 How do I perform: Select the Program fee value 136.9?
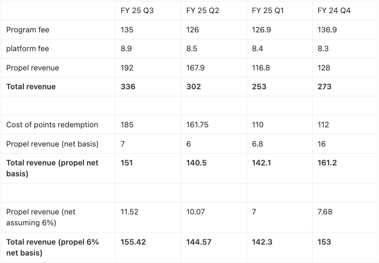coord(326,30)
